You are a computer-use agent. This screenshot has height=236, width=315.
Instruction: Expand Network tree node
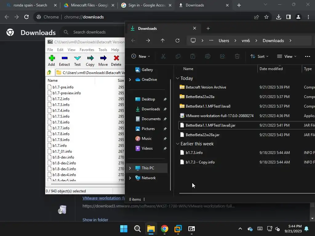click(x=130, y=178)
